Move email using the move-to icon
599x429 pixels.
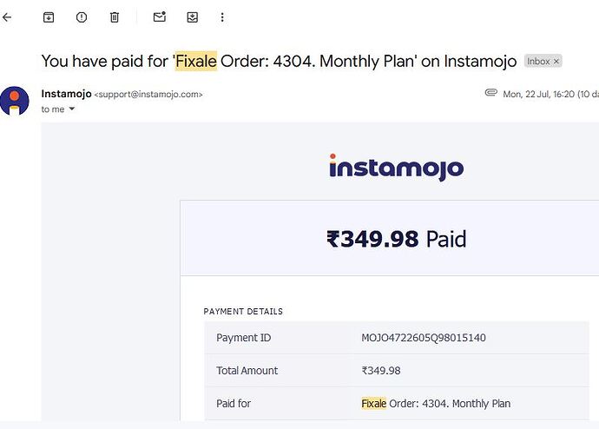coord(193,17)
